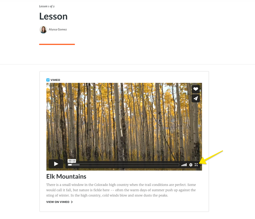Click the VIMEO label above the video
Screen dimensions: 255x219
tap(55, 80)
